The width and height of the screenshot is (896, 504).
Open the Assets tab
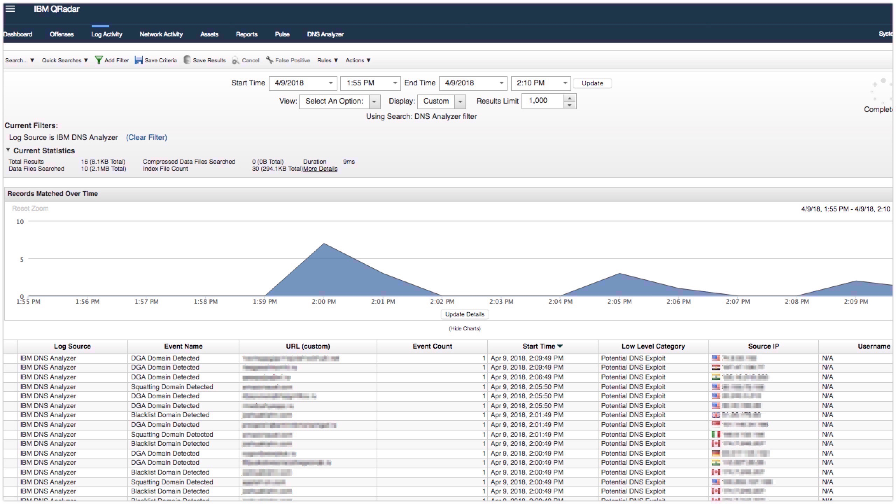[x=209, y=34]
